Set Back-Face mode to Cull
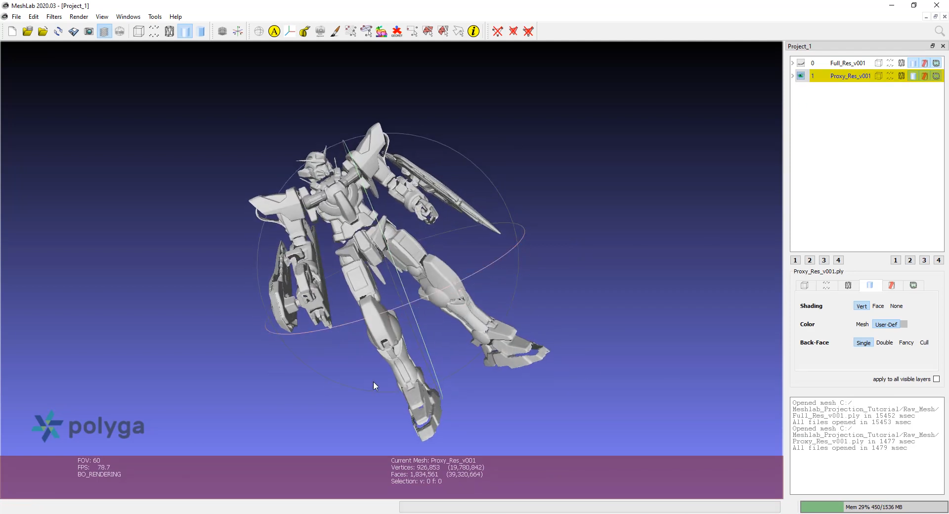Viewport: 949px width, 514px height. (x=924, y=343)
